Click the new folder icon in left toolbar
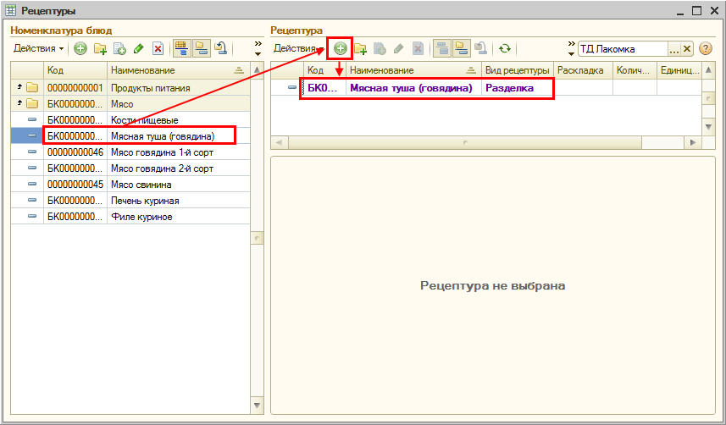The height and width of the screenshot is (425, 726). point(100,49)
